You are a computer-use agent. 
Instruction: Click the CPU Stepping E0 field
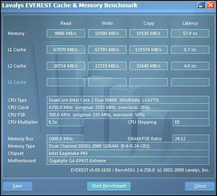click(191, 122)
